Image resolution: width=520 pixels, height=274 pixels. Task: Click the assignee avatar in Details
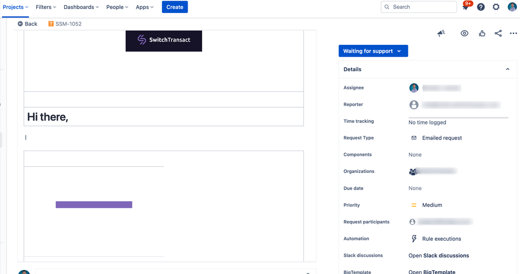[414, 88]
